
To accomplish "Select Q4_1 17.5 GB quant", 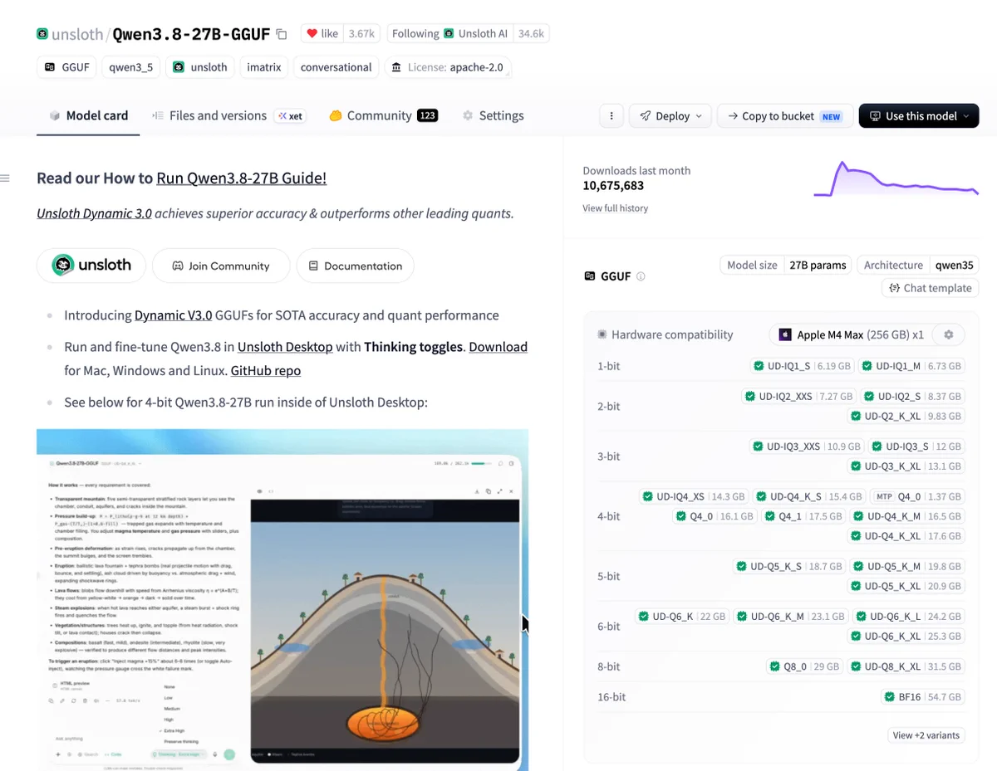I will (x=803, y=516).
